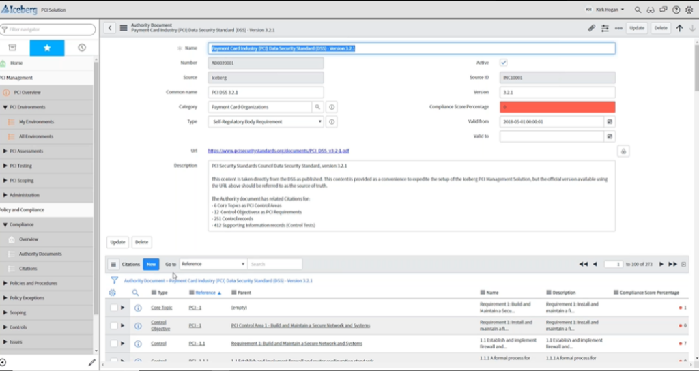
Task: Personalize form with the sliders icon
Action: point(605,27)
